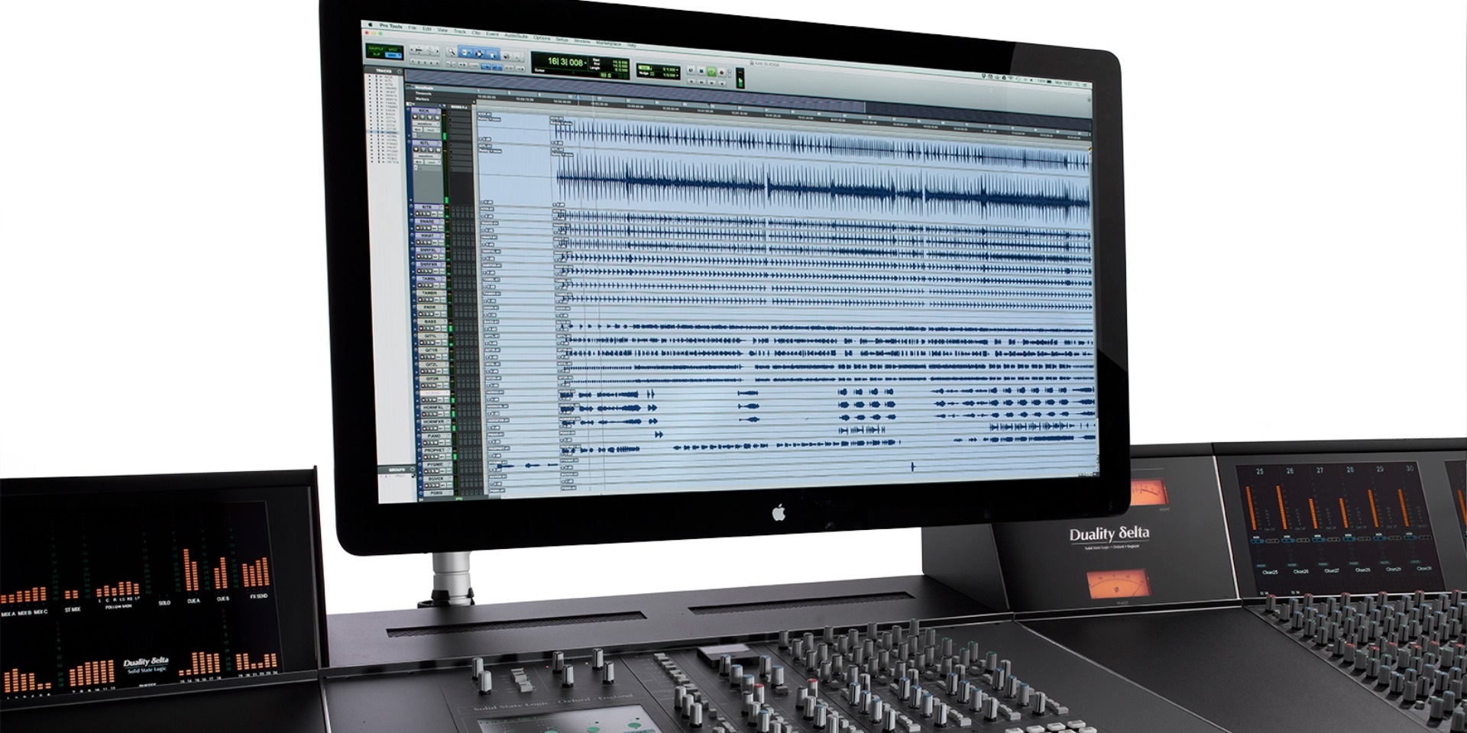Select the Selector tool
This screenshot has height=733, width=1467.
(479, 54)
